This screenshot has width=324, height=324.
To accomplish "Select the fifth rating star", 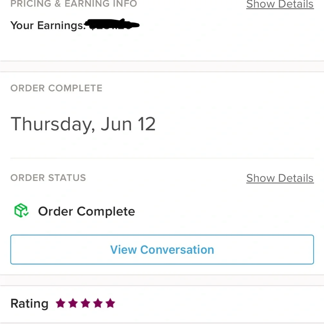I will [110, 303].
